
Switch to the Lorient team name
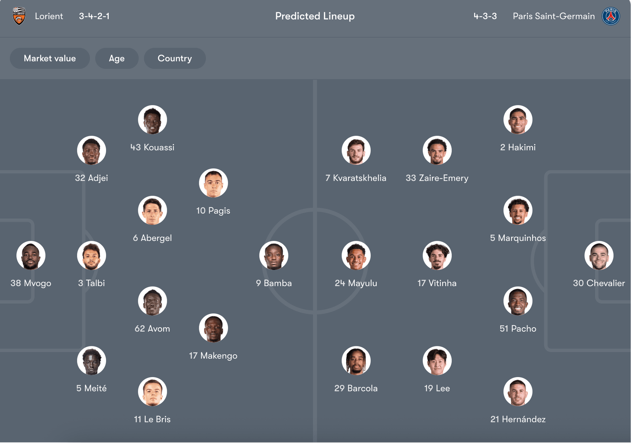(x=49, y=16)
